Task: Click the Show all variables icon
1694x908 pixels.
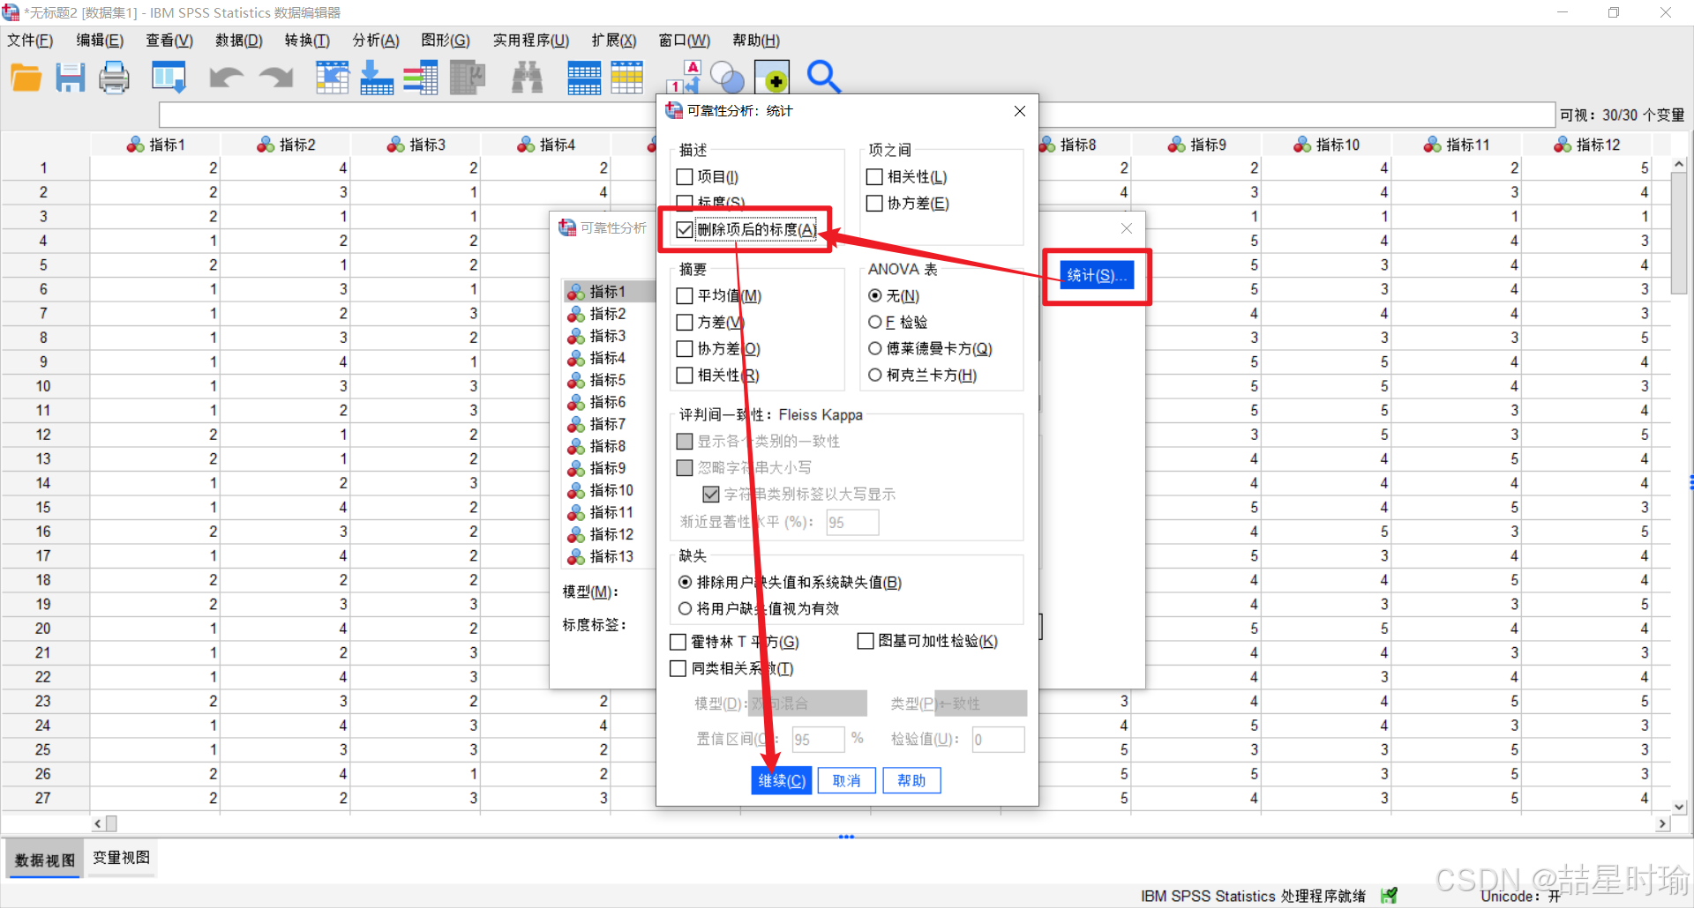Action: point(772,78)
